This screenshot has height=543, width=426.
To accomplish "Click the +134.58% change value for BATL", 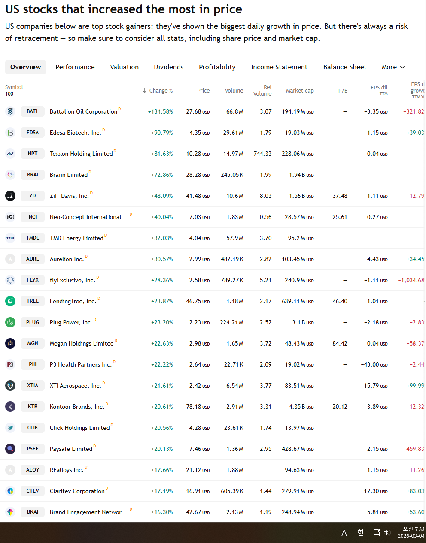I will pyautogui.click(x=160, y=111).
